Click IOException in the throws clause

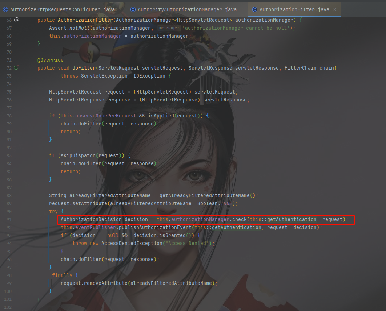coord(149,76)
